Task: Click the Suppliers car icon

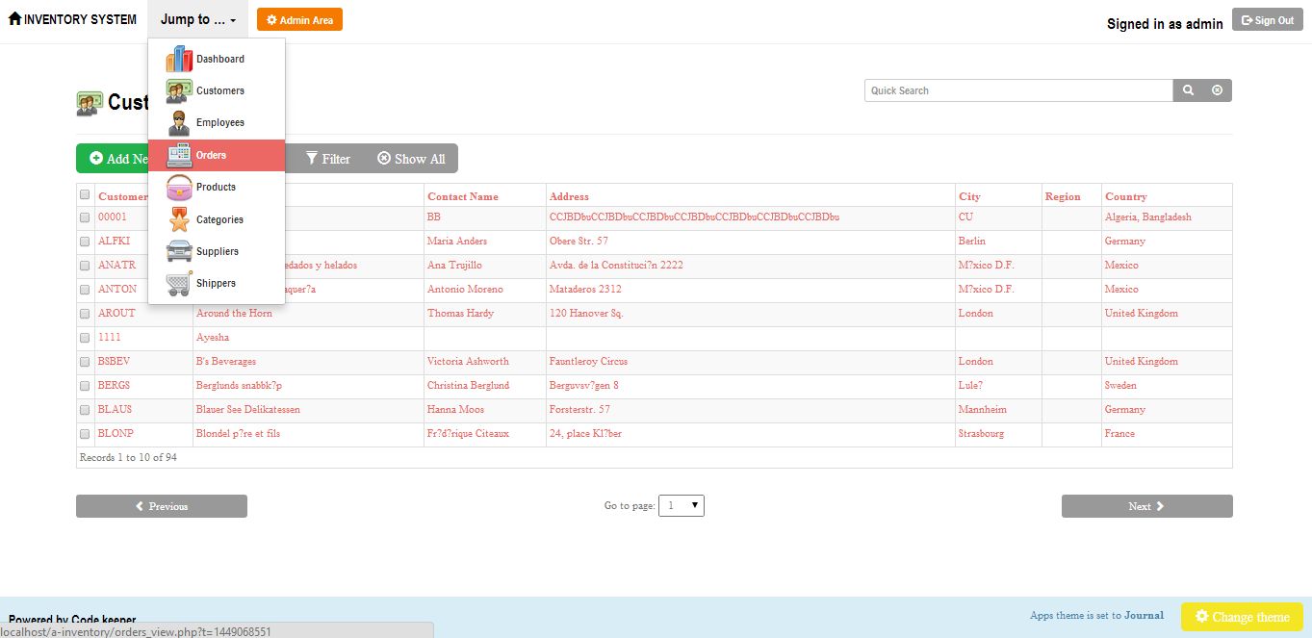Action: point(179,251)
